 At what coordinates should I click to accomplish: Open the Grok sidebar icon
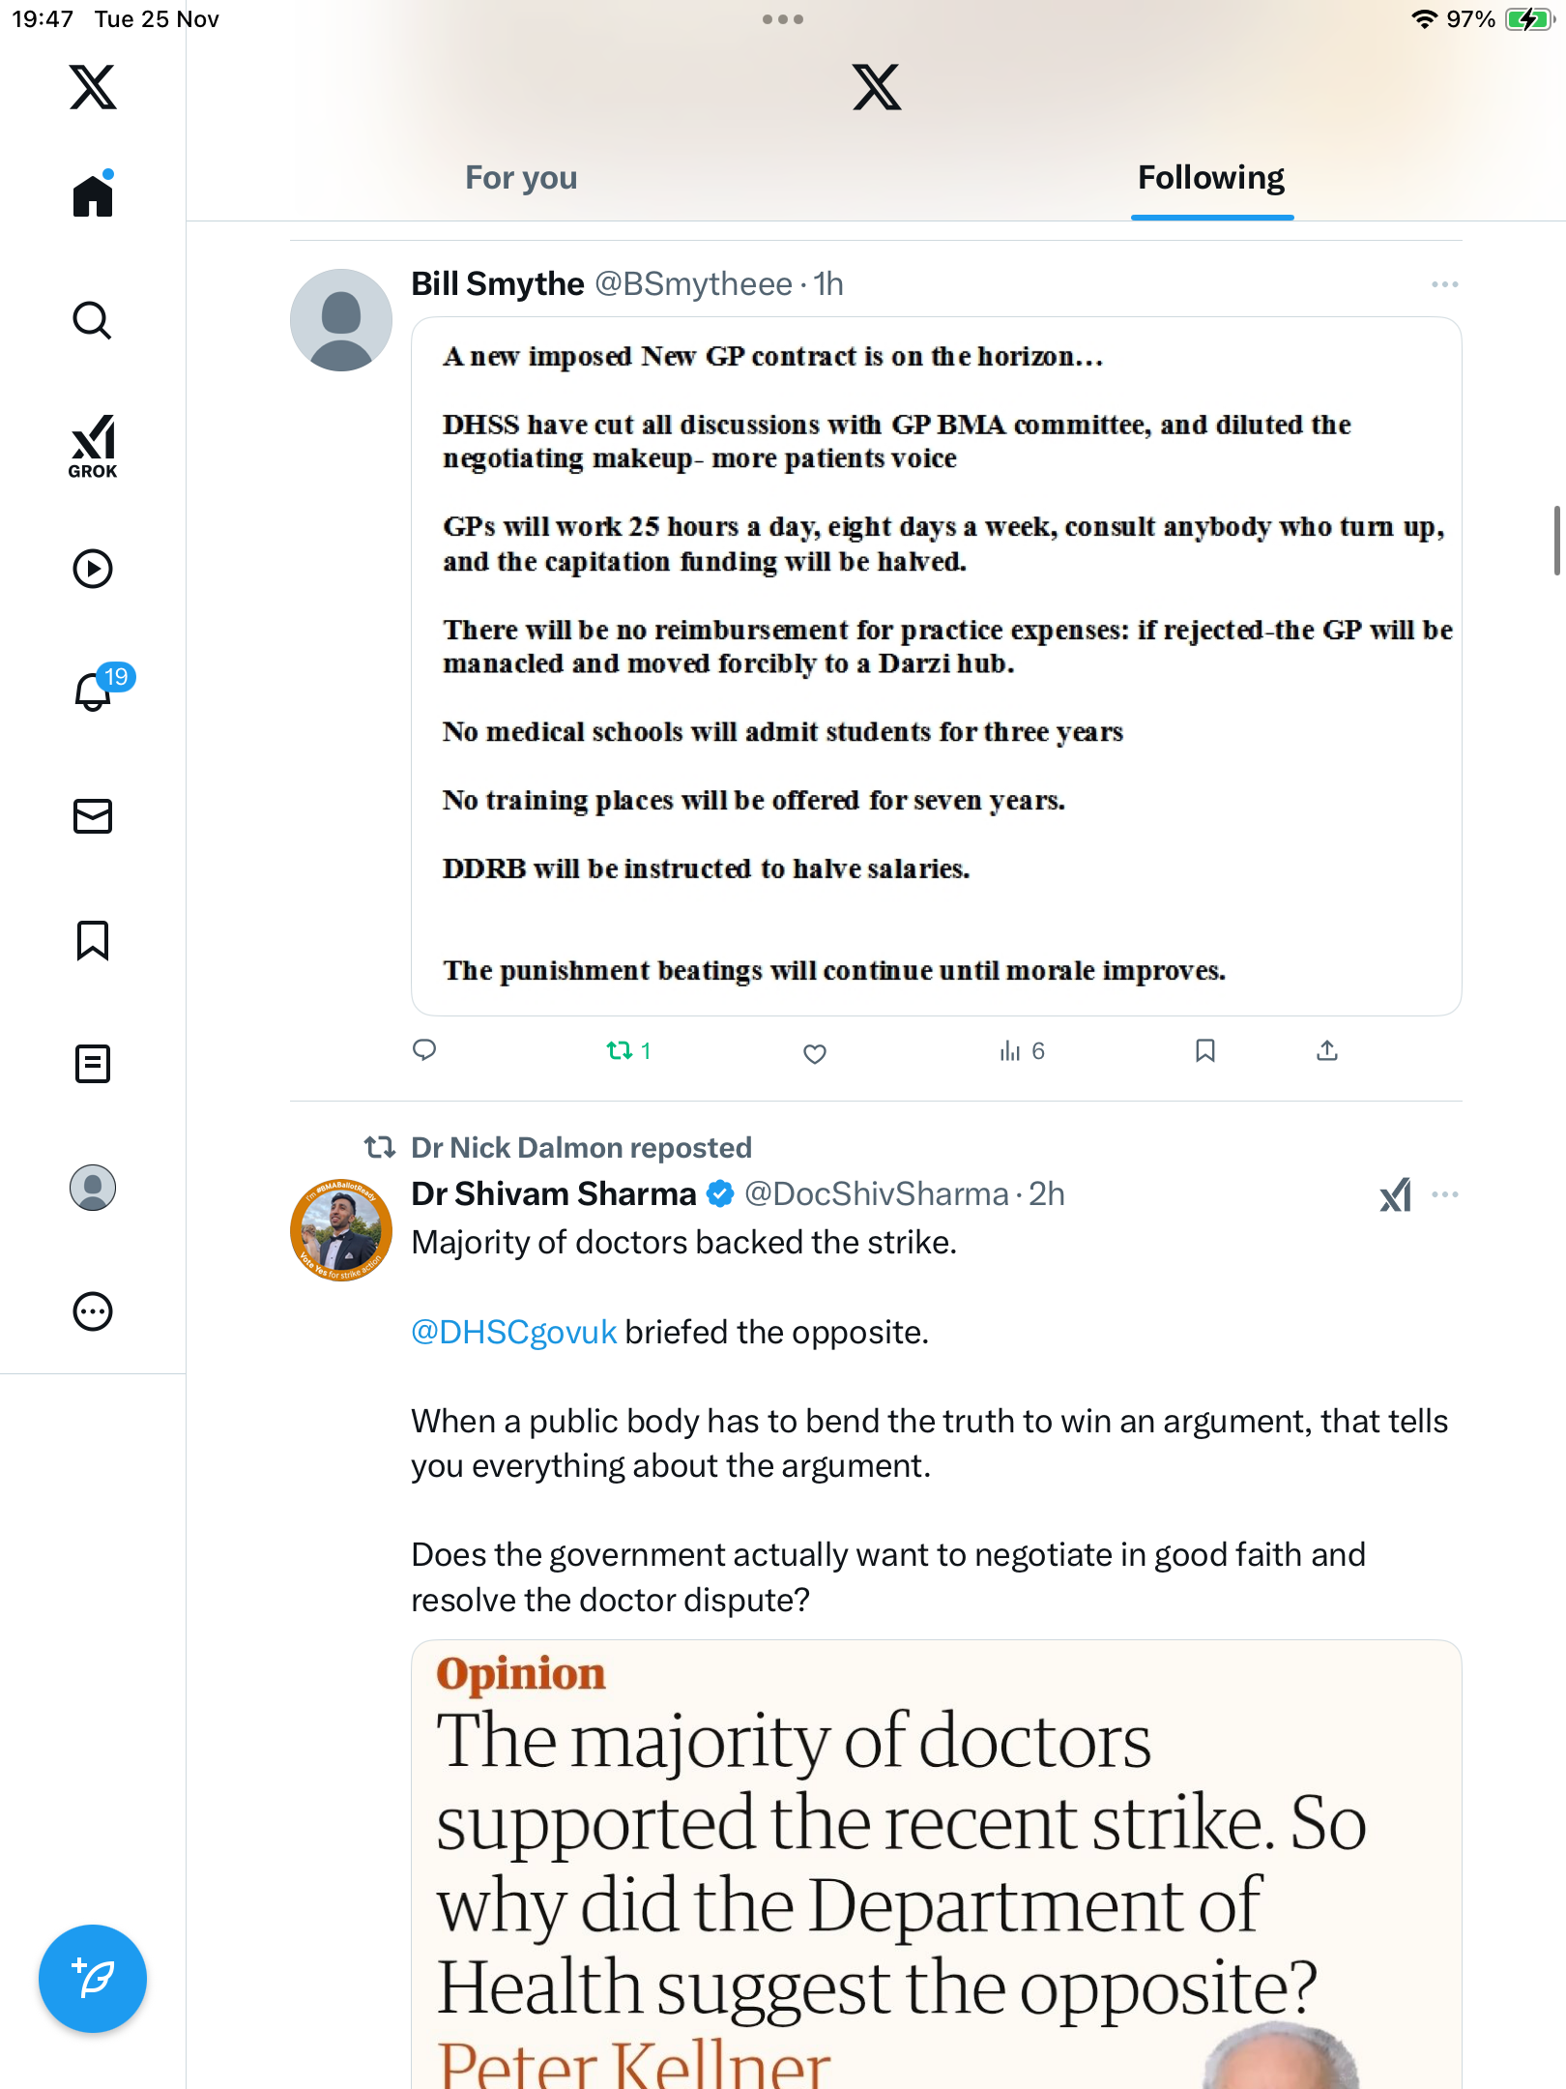(x=93, y=446)
